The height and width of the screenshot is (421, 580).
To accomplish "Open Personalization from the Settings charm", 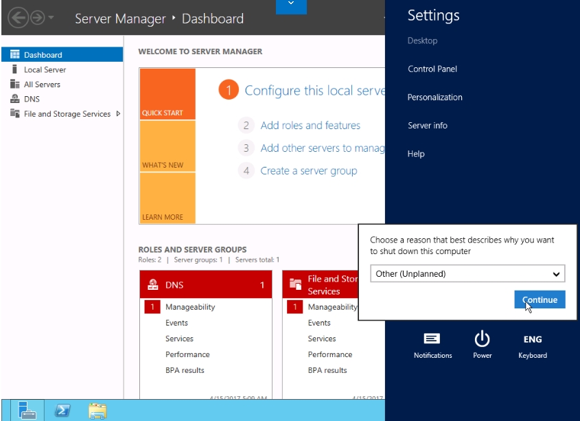I will pos(435,98).
